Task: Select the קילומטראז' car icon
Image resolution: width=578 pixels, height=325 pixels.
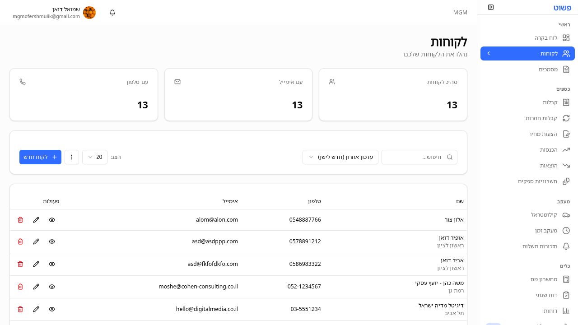Action: (566, 215)
